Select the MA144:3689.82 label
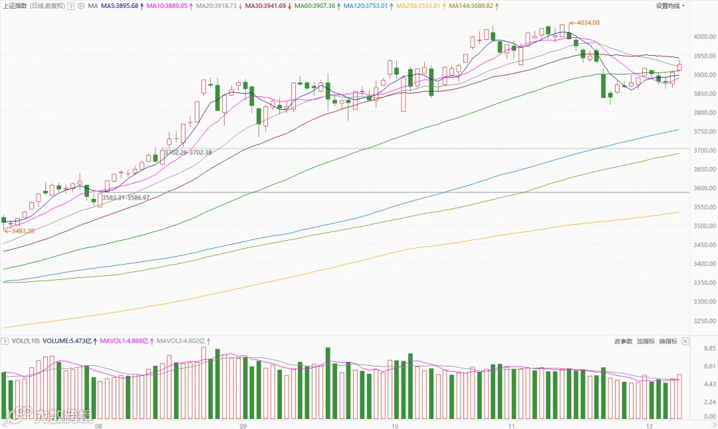 (x=471, y=7)
